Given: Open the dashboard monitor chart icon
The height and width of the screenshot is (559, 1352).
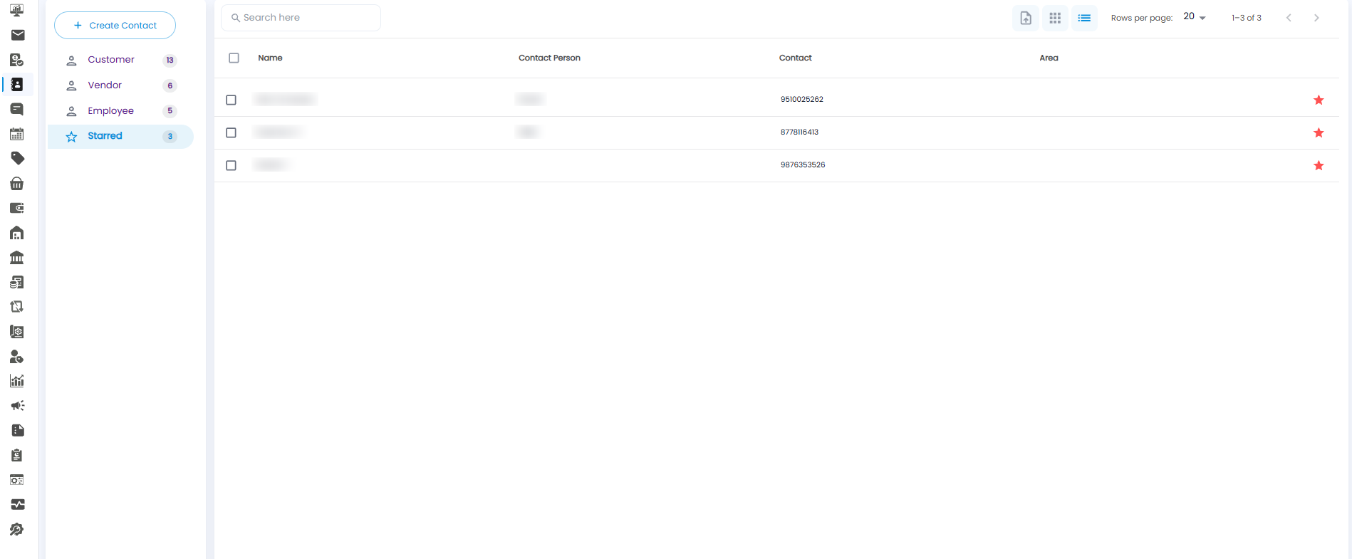Looking at the screenshot, I should [x=17, y=10].
